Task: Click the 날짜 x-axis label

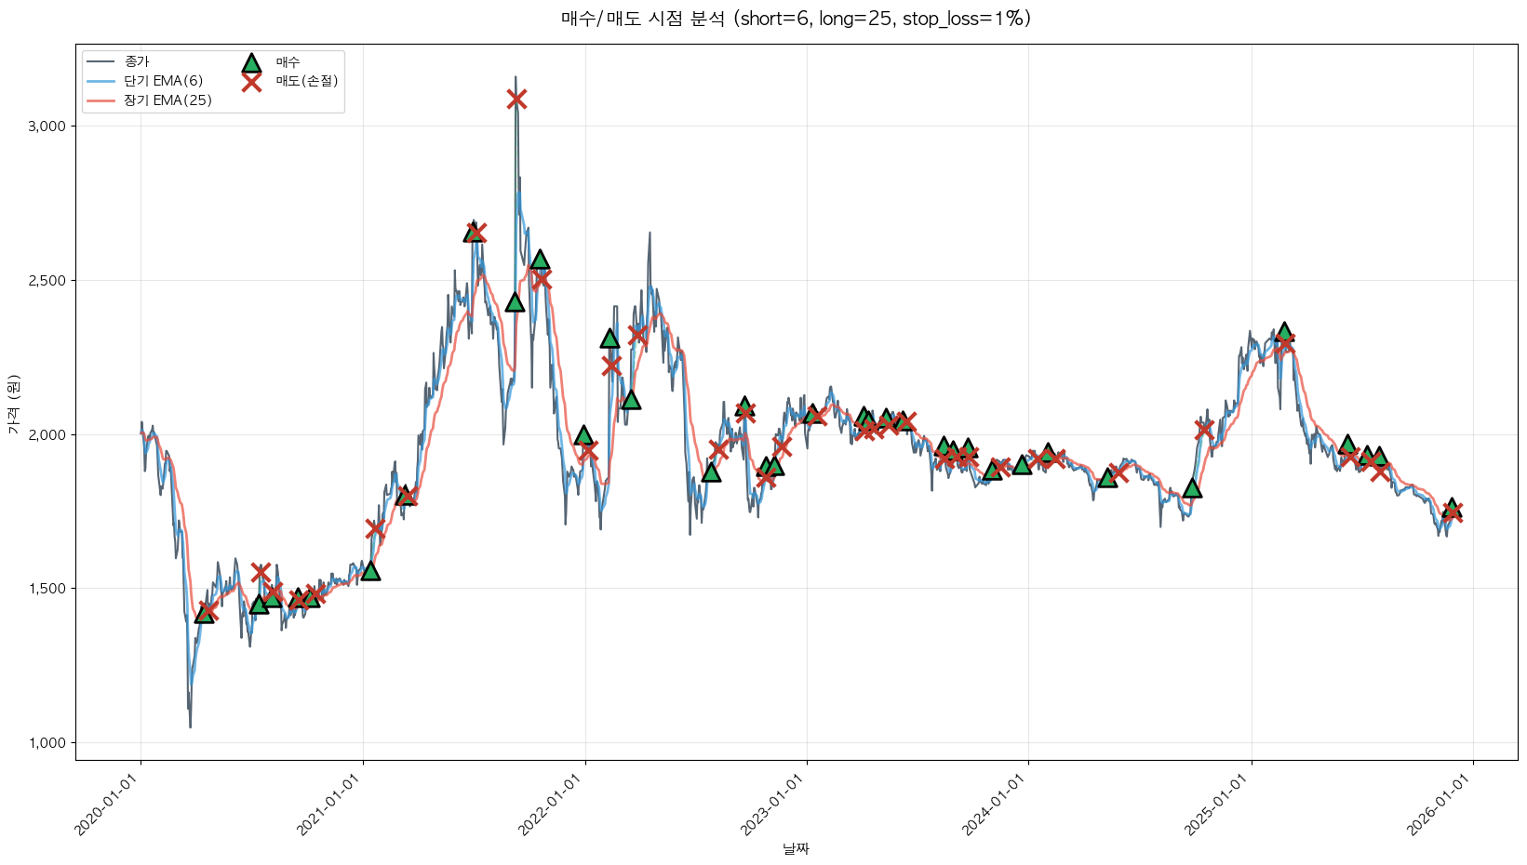Action: pos(796,848)
